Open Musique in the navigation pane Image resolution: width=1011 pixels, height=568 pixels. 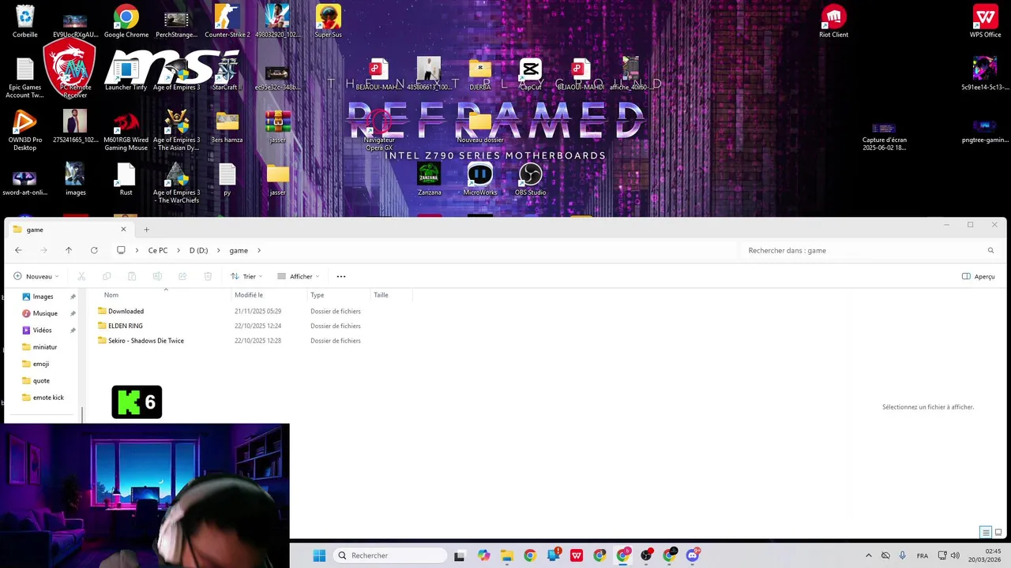[x=44, y=313]
